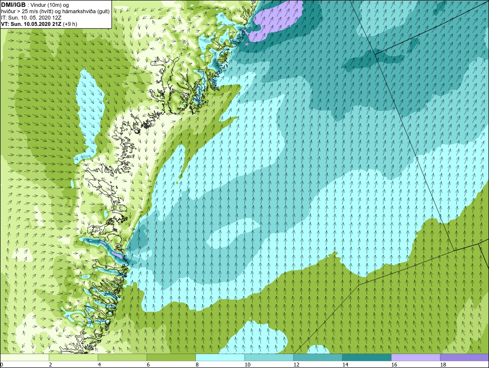This screenshot has width=489, height=368.
Task: Click the 16–18 m/s lavender legend swatch
Action: [x=415, y=358]
